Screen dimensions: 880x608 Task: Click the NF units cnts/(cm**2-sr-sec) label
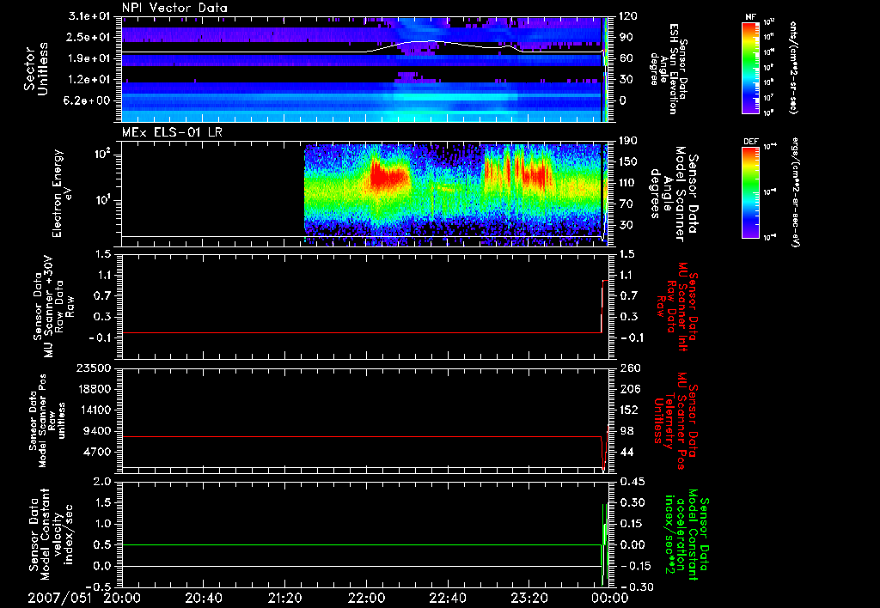point(793,67)
